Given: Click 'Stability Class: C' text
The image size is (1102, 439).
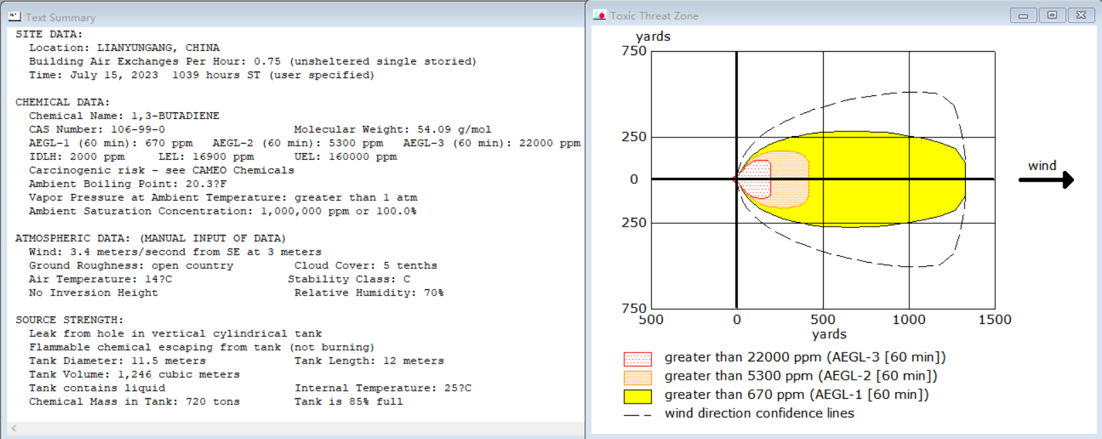Looking at the screenshot, I should (x=349, y=279).
